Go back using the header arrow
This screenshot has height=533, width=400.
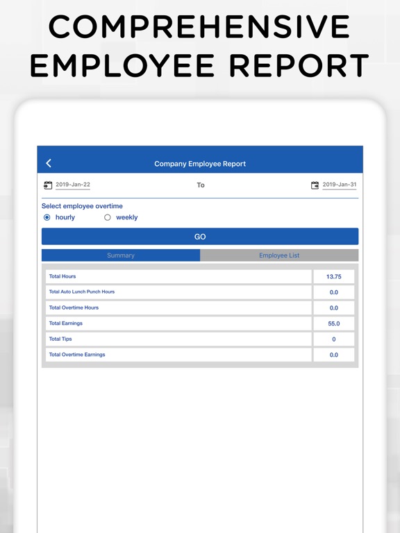click(49, 163)
